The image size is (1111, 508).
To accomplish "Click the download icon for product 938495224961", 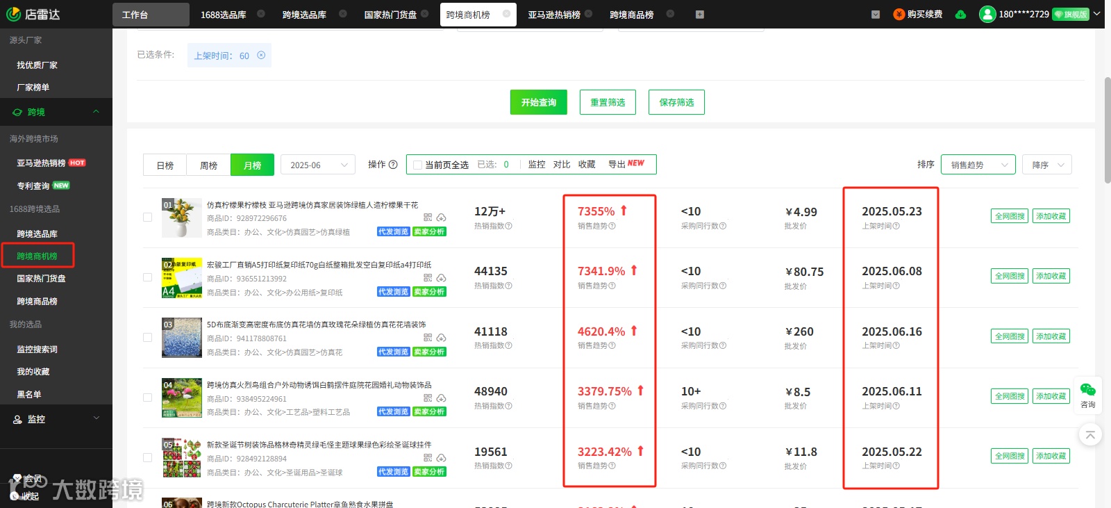I will coord(441,398).
